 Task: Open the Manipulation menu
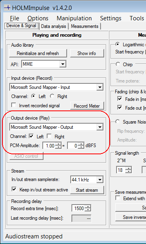tap(74, 18)
